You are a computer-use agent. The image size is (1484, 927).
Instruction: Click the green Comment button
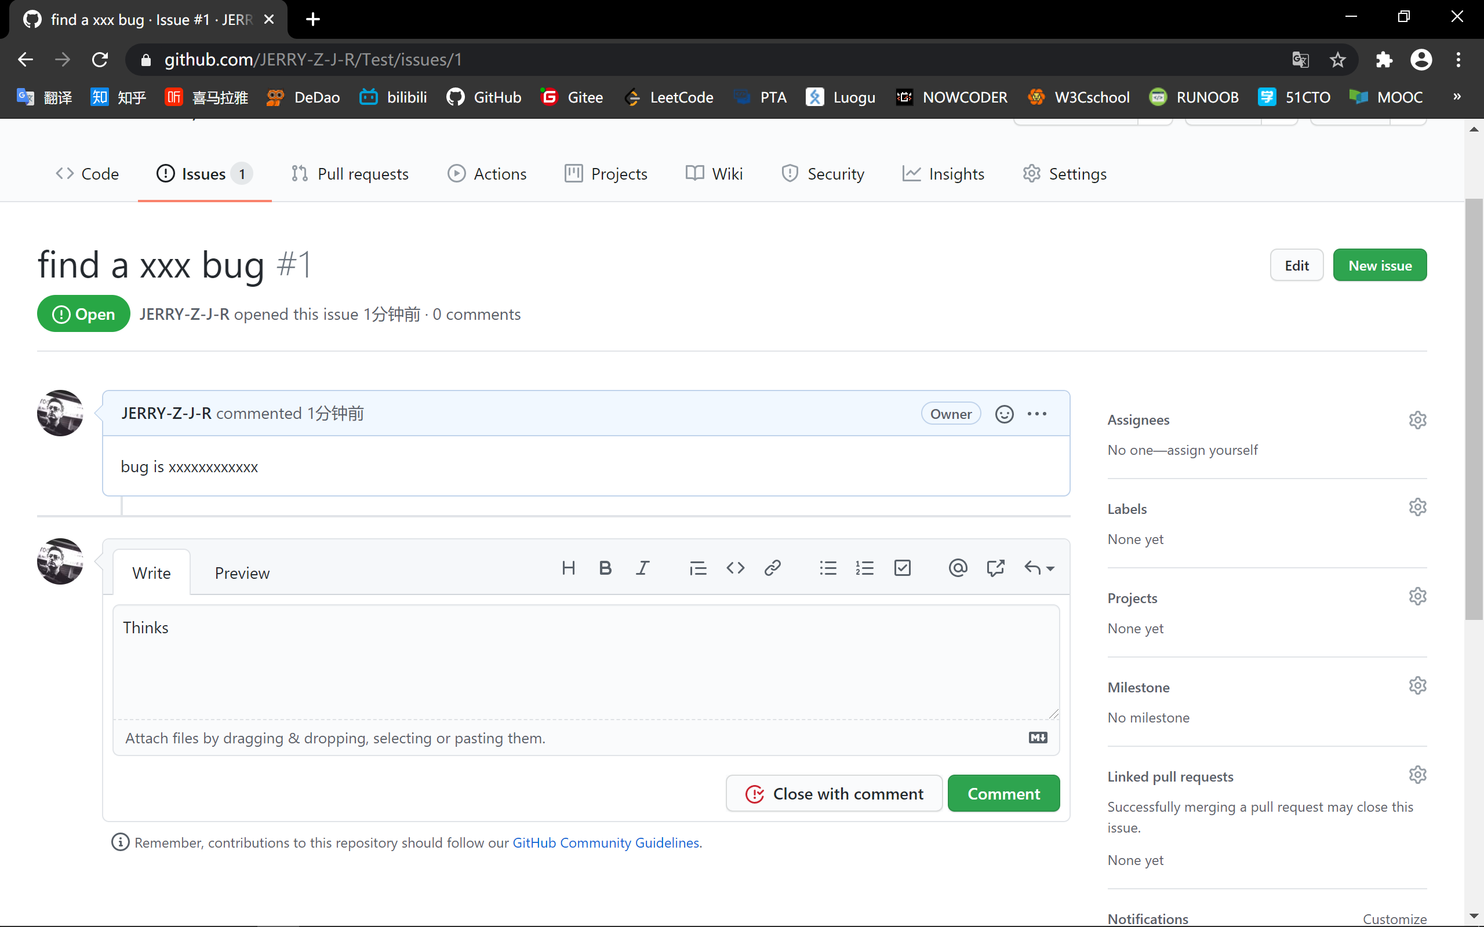[1003, 793]
